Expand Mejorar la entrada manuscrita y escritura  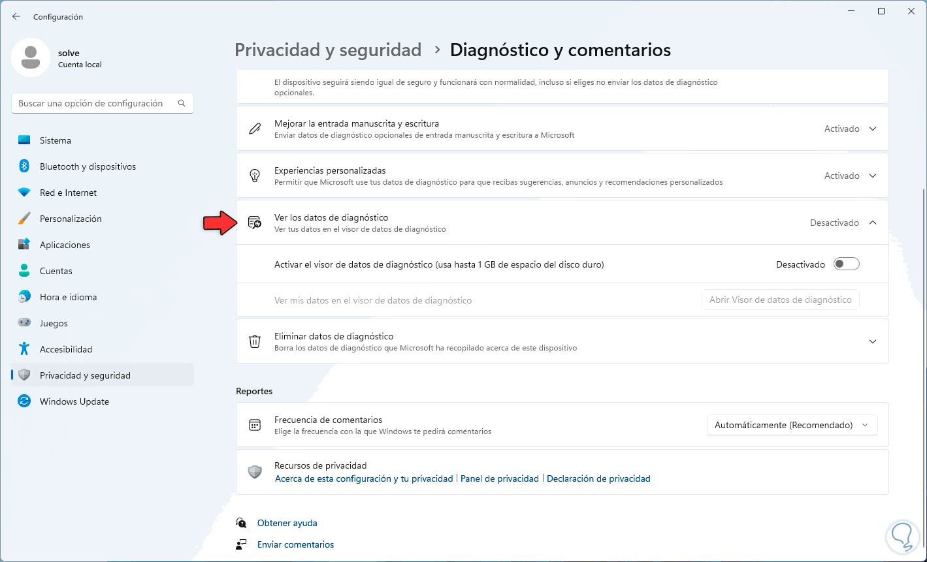tap(873, 129)
